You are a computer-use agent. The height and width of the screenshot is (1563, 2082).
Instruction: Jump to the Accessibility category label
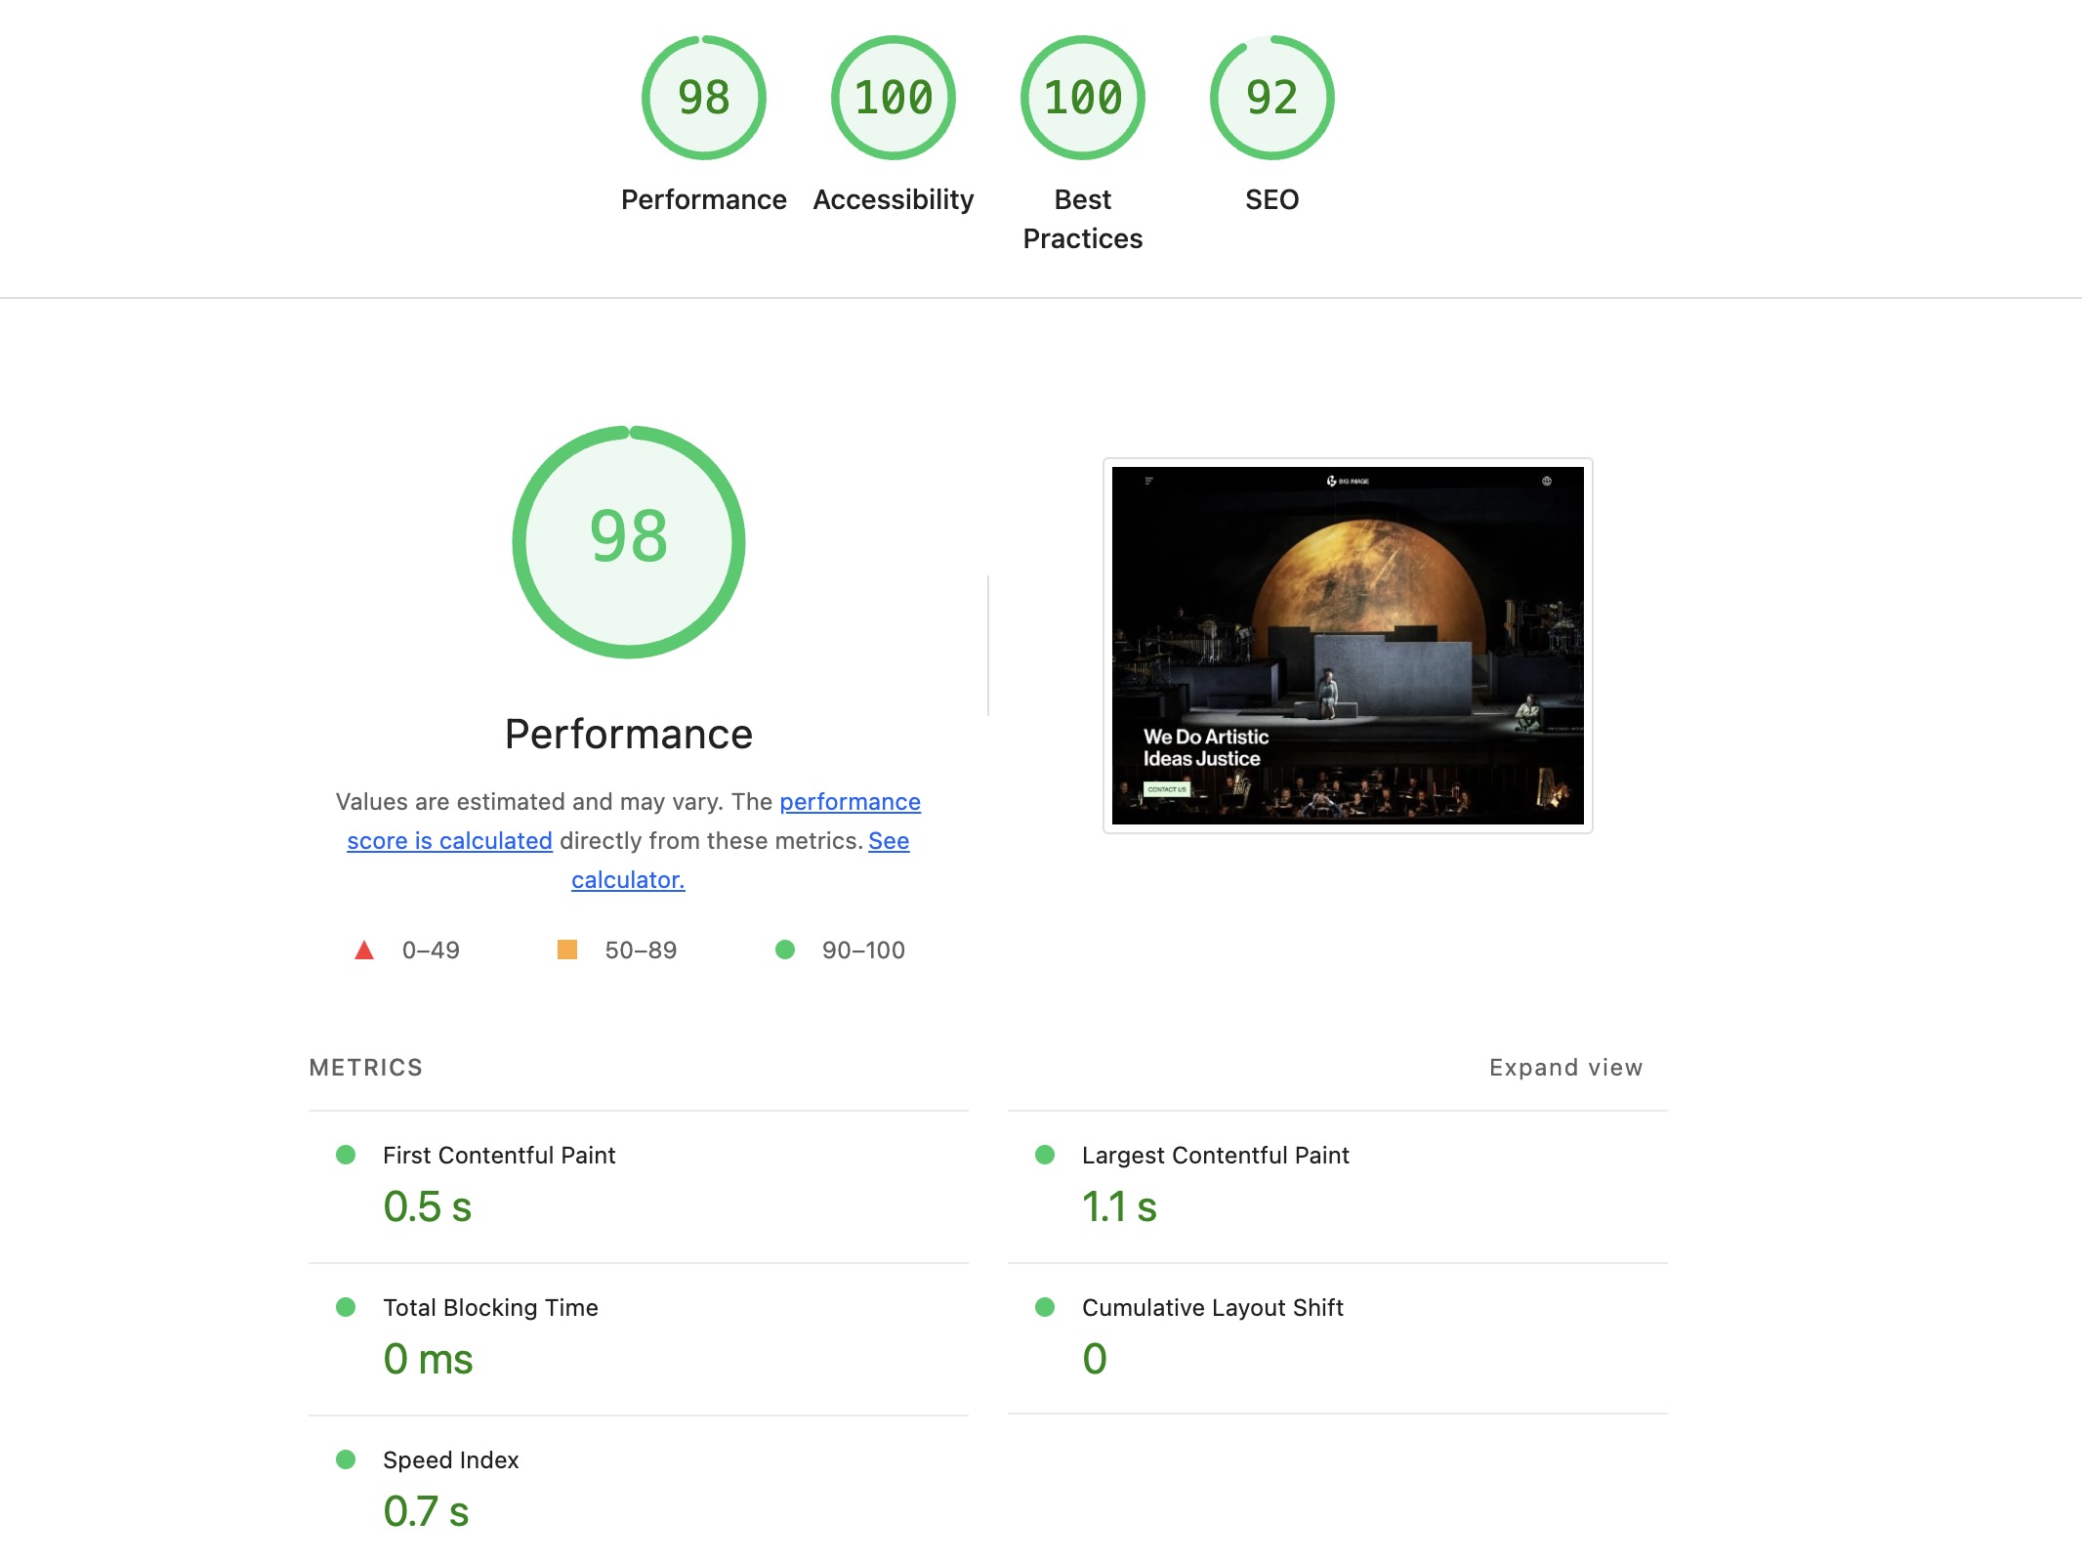[893, 199]
